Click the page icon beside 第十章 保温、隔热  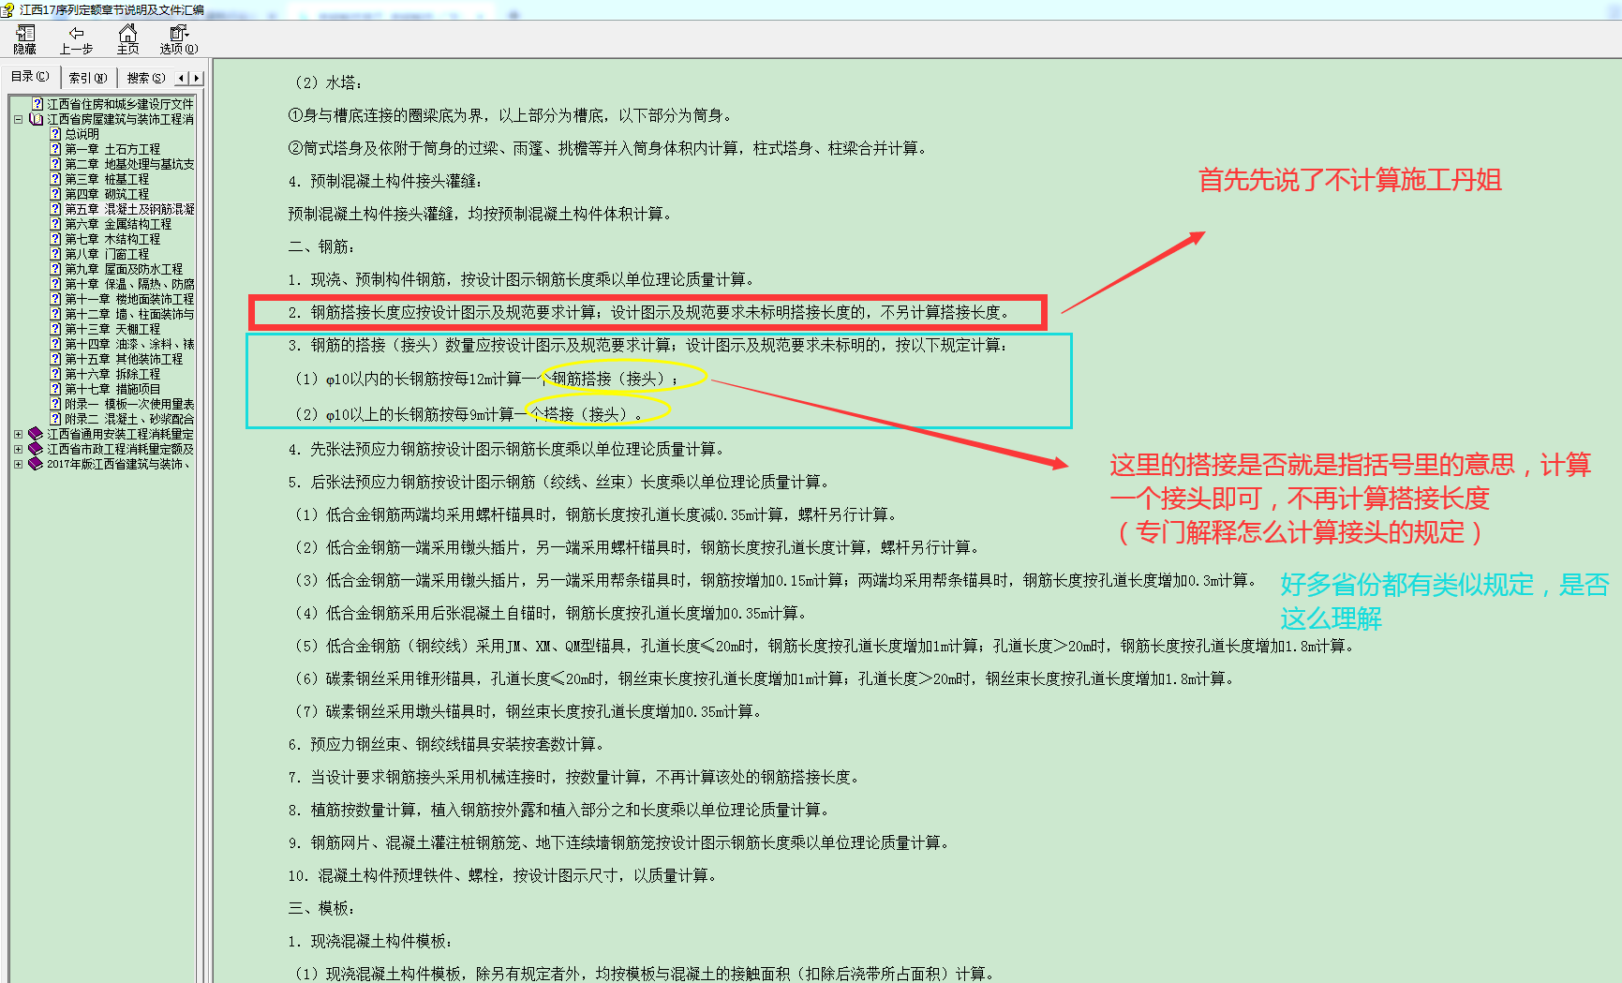pyautogui.click(x=55, y=284)
